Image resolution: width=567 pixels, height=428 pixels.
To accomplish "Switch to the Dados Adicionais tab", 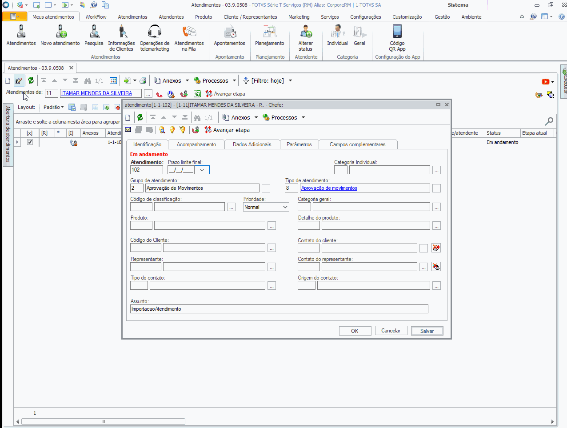I will coord(252,144).
